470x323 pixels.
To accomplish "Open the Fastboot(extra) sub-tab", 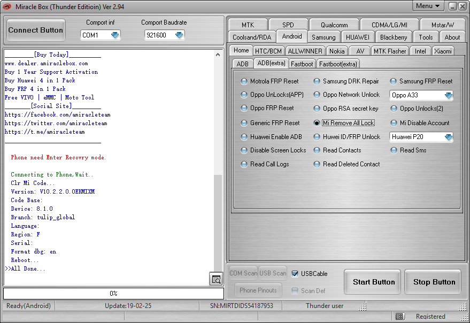I will coord(338,64).
